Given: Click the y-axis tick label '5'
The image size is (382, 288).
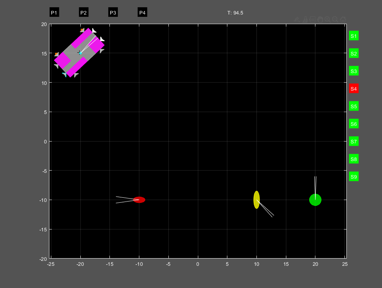Looking at the screenshot, I should tap(45, 112).
